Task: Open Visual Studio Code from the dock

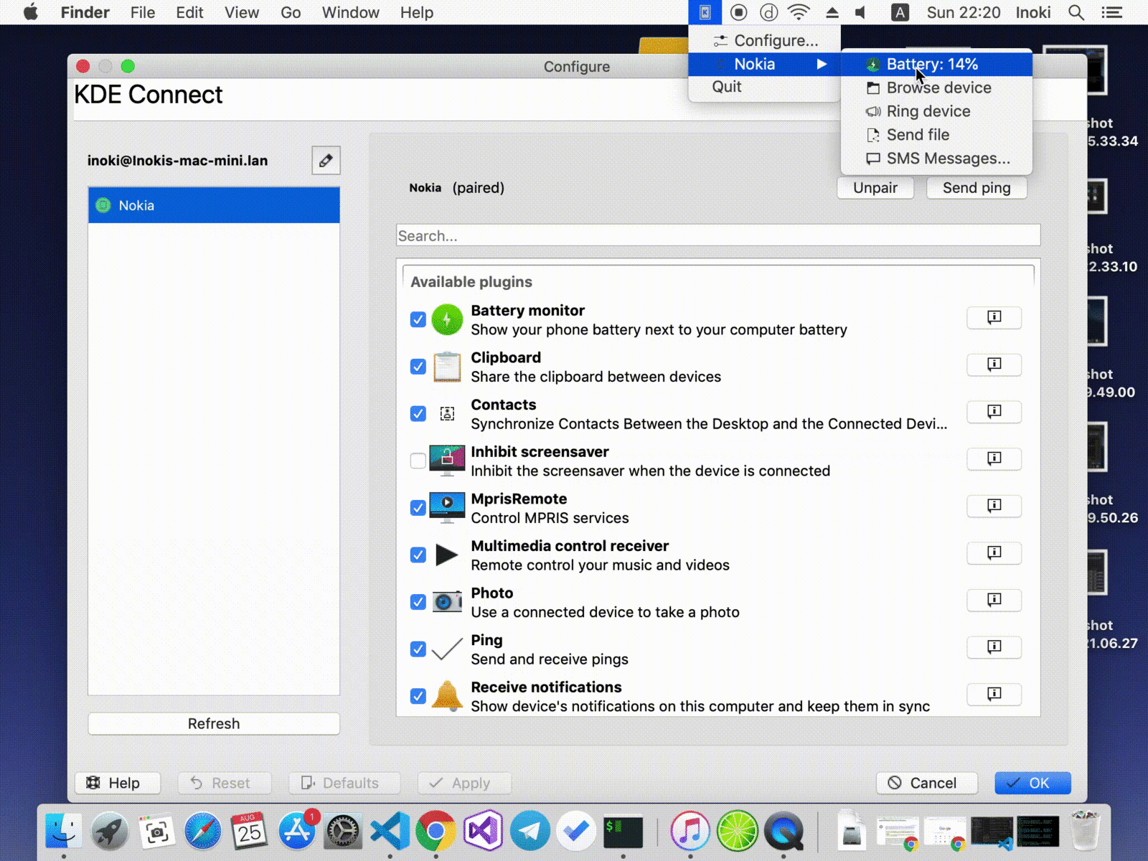Action: click(x=390, y=831)
